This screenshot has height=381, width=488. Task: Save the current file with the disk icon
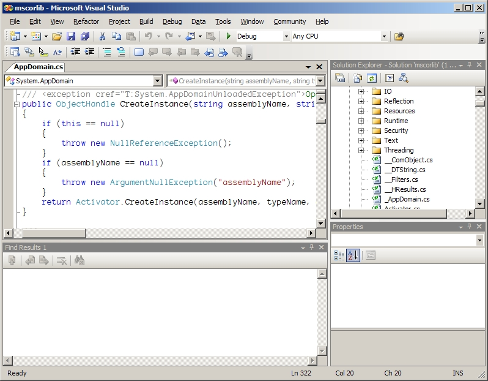pos(71,37)
